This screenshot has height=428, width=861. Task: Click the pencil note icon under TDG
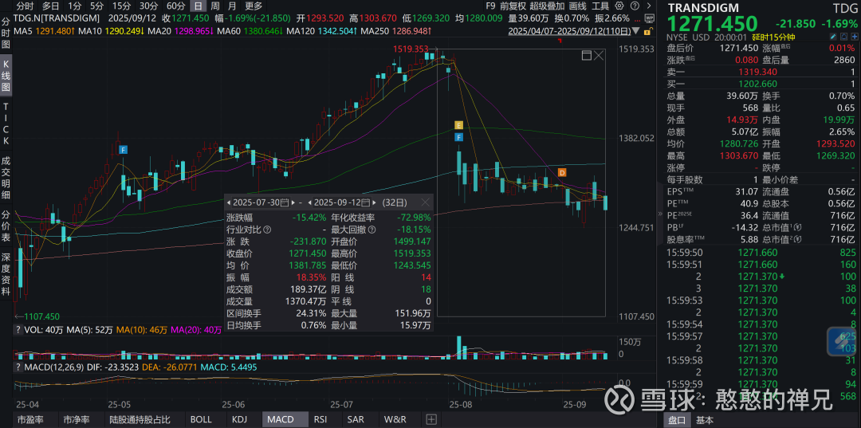pyautogui.click(x=833, y=37)
